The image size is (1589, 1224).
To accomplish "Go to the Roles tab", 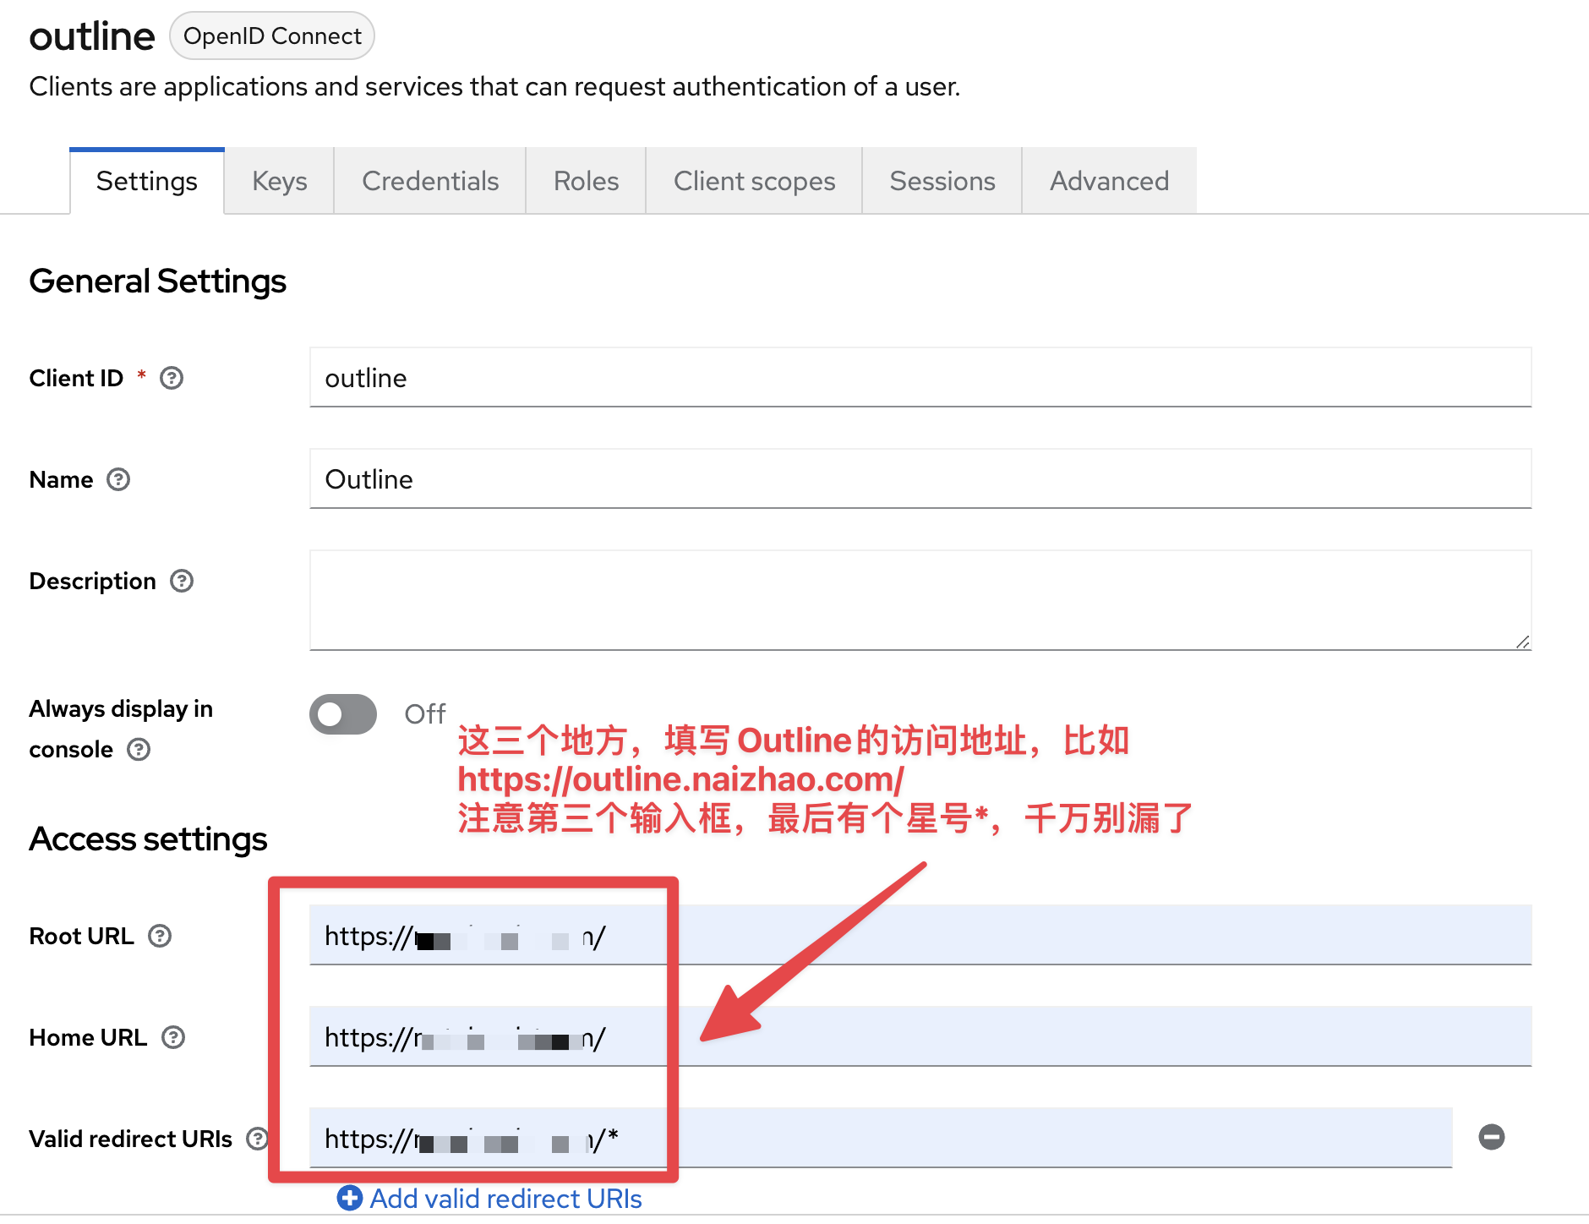I will click(x=586, y=181).
